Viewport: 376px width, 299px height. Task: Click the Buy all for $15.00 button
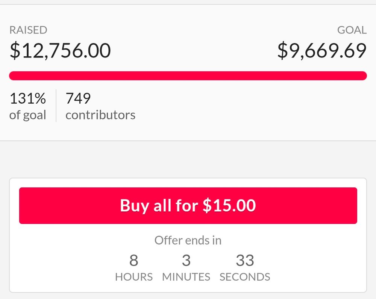pos(187,205)
